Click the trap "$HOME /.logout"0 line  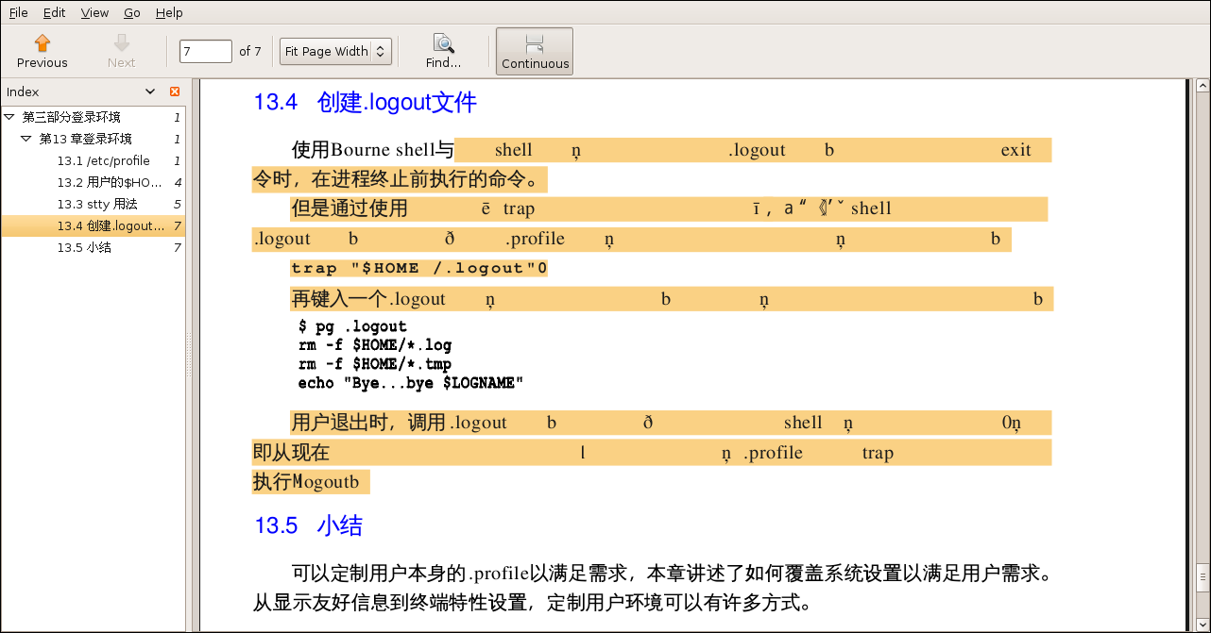click(419, 268)
